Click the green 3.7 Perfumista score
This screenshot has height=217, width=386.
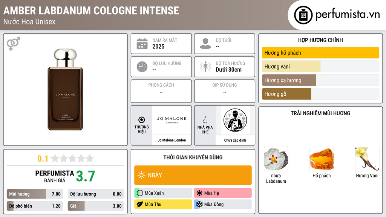pyautogui.click(x=86, y=176)
